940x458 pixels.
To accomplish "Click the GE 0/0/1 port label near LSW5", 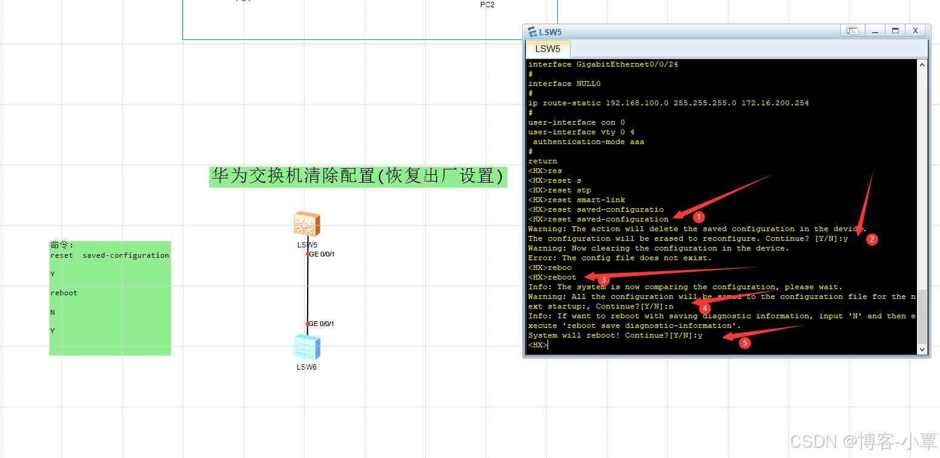I will click(x=322, y=255).
